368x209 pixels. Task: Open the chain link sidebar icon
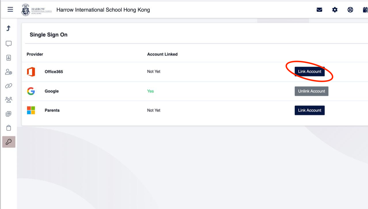tap(9, 86)
